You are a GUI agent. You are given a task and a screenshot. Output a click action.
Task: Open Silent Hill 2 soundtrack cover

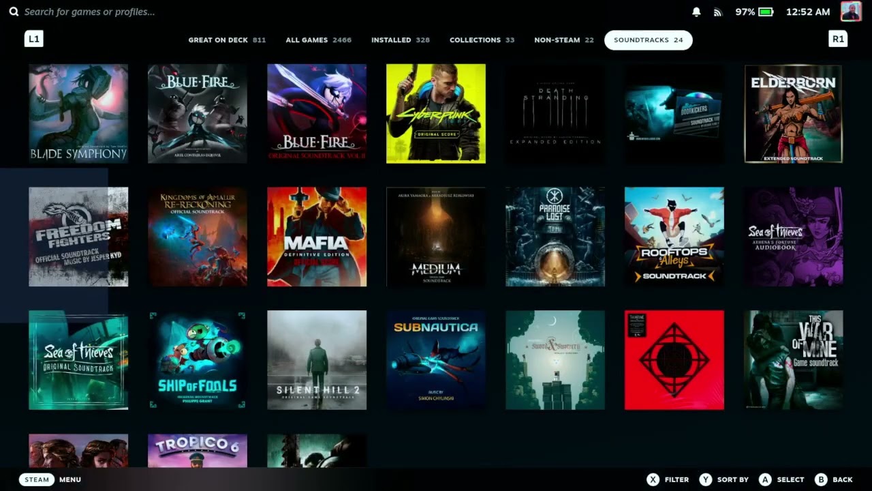point(317,360)
